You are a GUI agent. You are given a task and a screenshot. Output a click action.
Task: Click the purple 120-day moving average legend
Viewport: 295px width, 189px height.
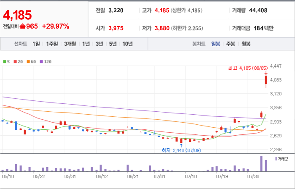click(46, 61)
